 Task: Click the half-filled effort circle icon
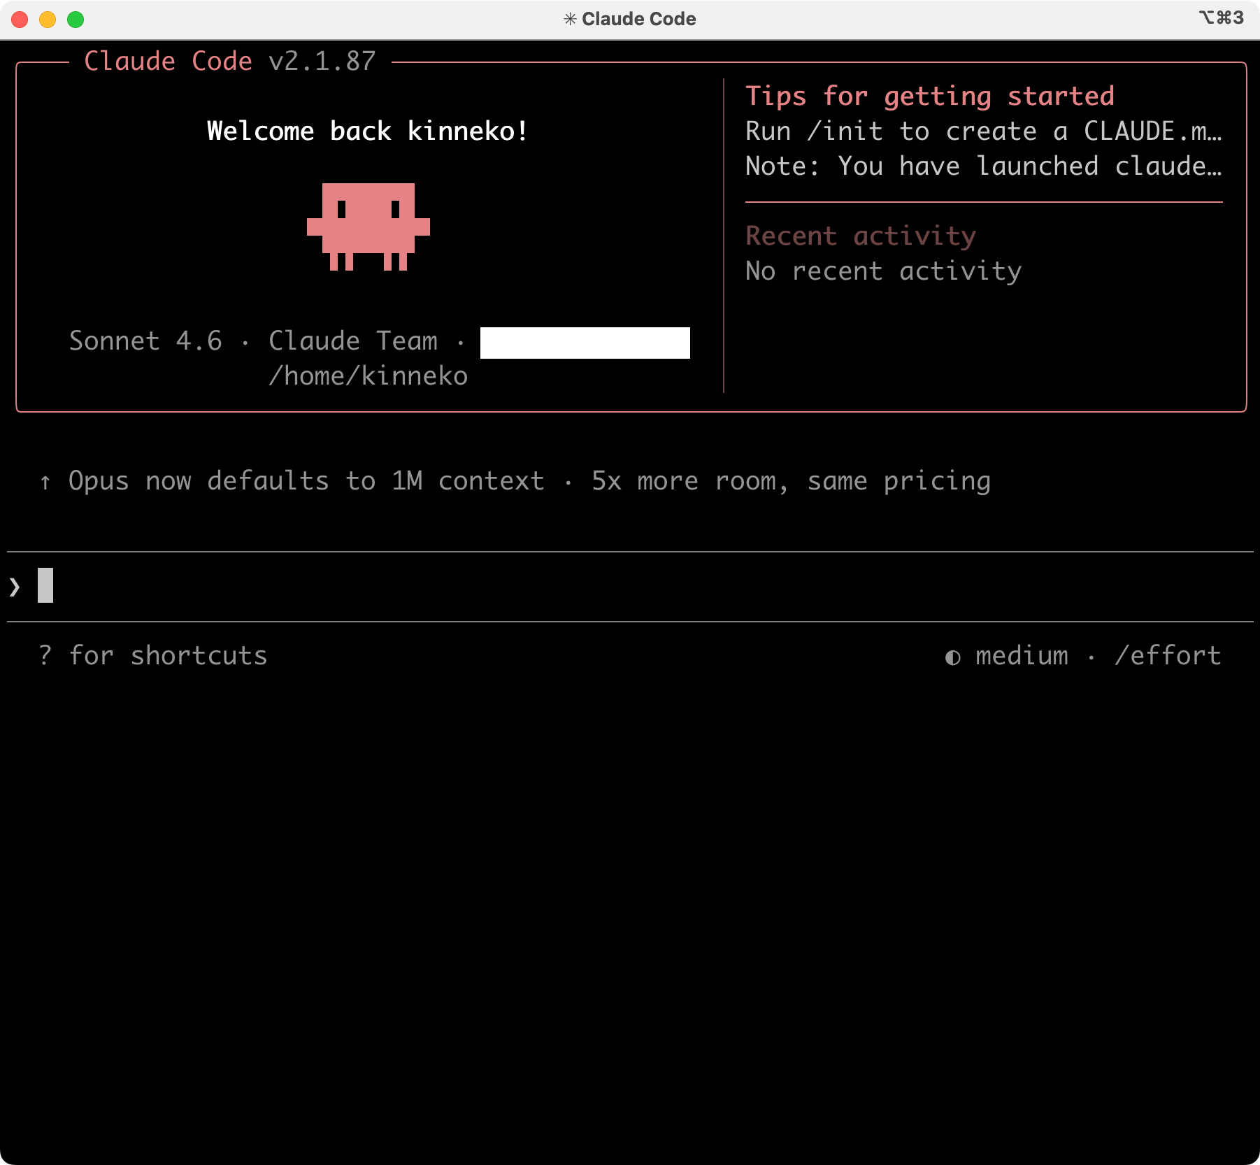pyautogui.click(x=952, y=657)
